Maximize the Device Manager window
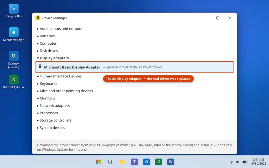269x168 pixels. (x=218, y=18)
